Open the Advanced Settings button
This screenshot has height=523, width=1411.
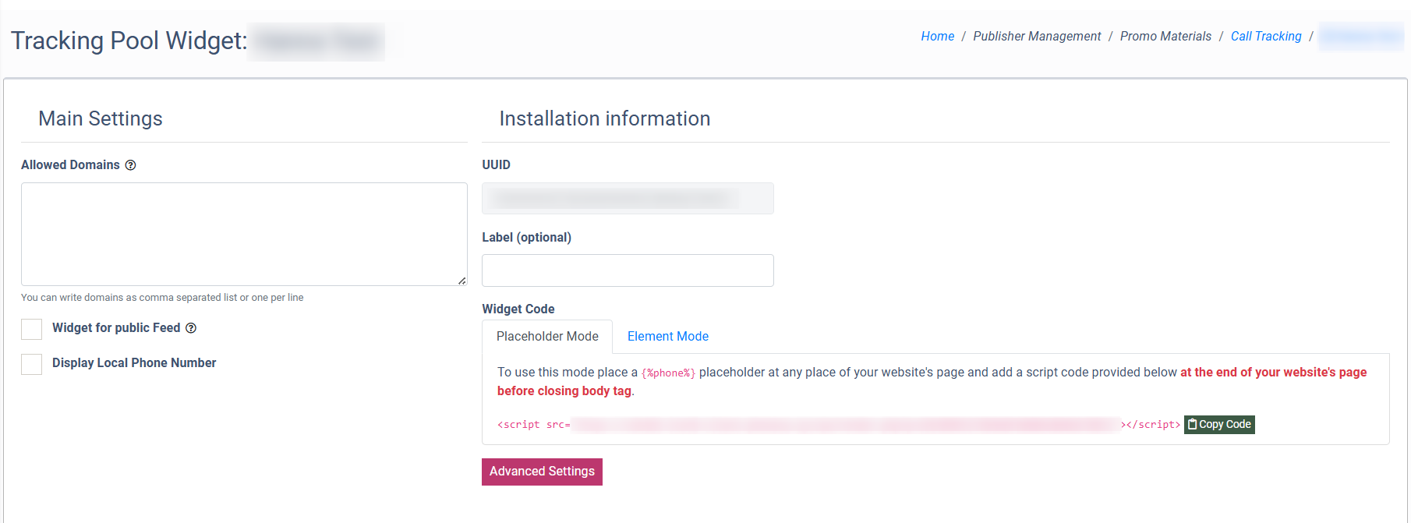pos(542,472)
